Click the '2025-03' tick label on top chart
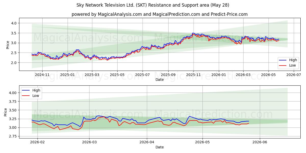306x153 pixels. [92, 75]
